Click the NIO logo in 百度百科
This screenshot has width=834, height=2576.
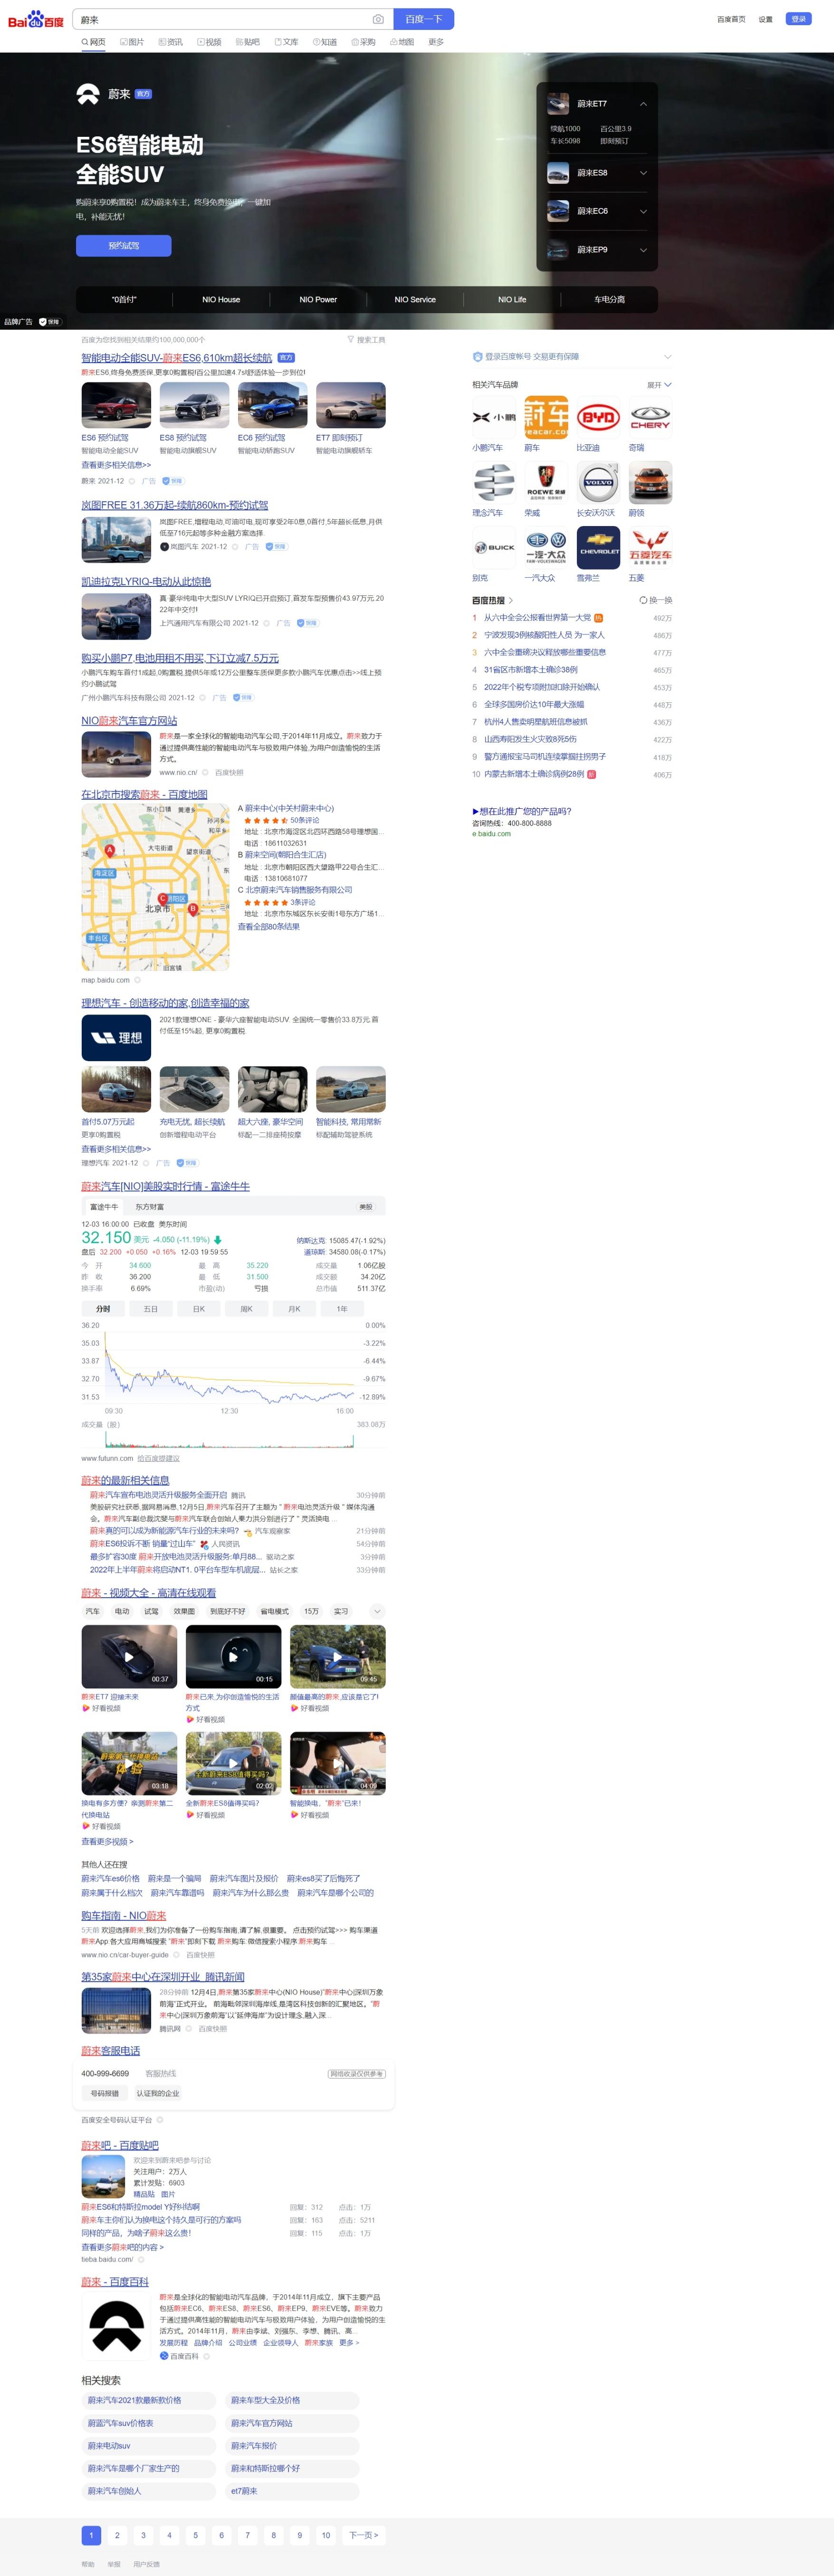(x=116, y=2326)
